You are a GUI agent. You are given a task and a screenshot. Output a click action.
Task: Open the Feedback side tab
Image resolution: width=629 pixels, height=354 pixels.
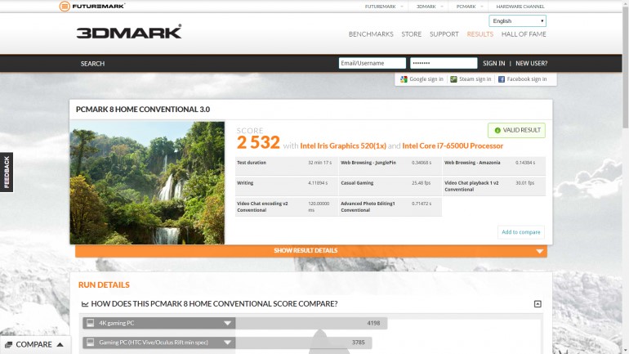7,173
